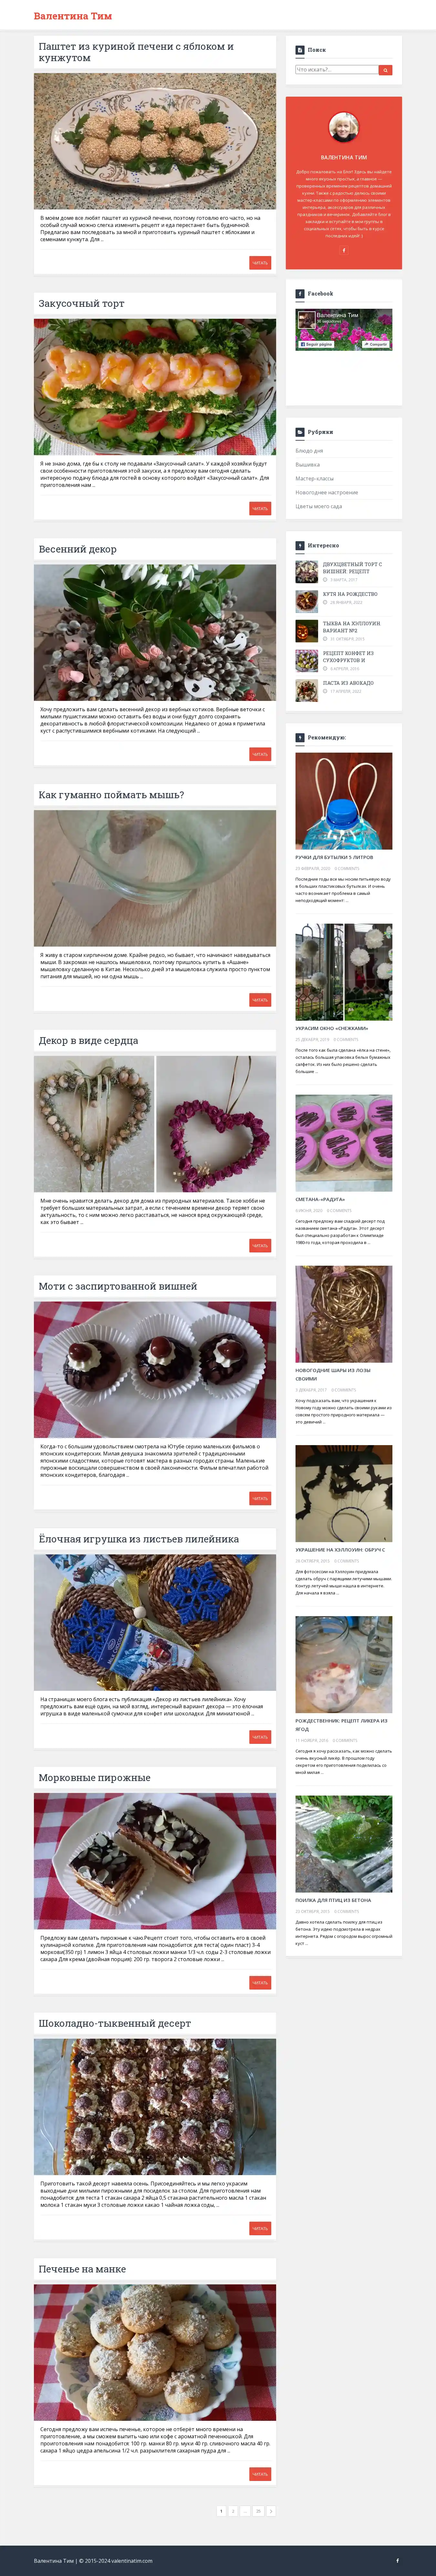This screenshot has width=436, height=2576.
Task: Click 'Seguir página' Facebook follow button
Action: 316,344
